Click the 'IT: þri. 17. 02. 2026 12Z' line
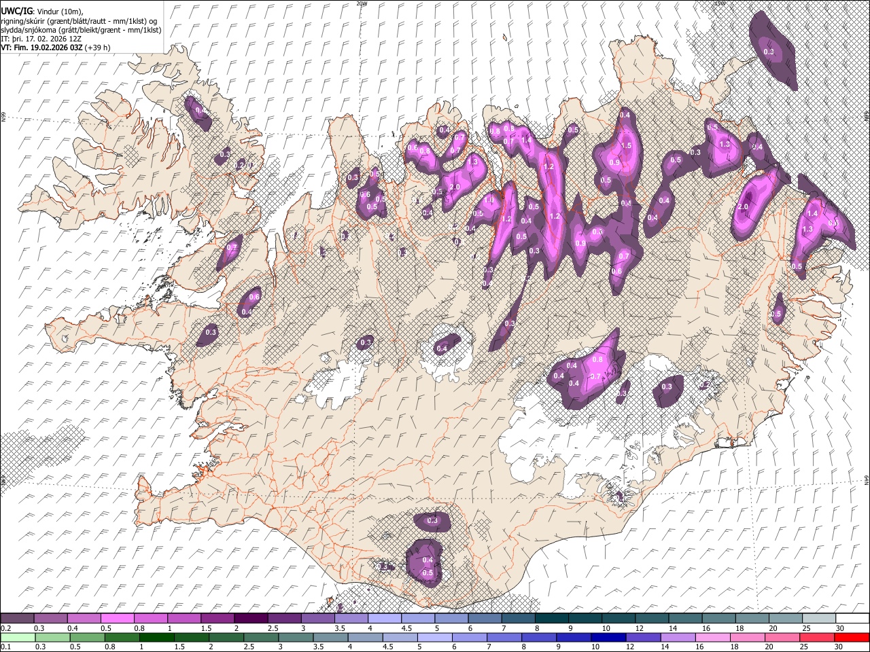870x652 pixels. point(41,39)
